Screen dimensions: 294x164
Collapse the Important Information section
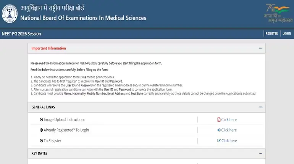(260, 48)
